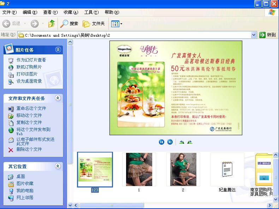This screenshot has height=209, width=279.
Task: Click 移动这个文件 link
Action: (x=29, y=115)
